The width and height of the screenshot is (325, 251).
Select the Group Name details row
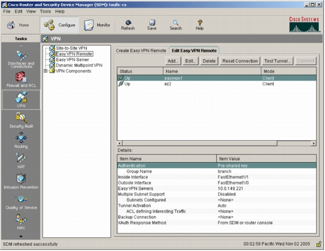tap(216, 171)
